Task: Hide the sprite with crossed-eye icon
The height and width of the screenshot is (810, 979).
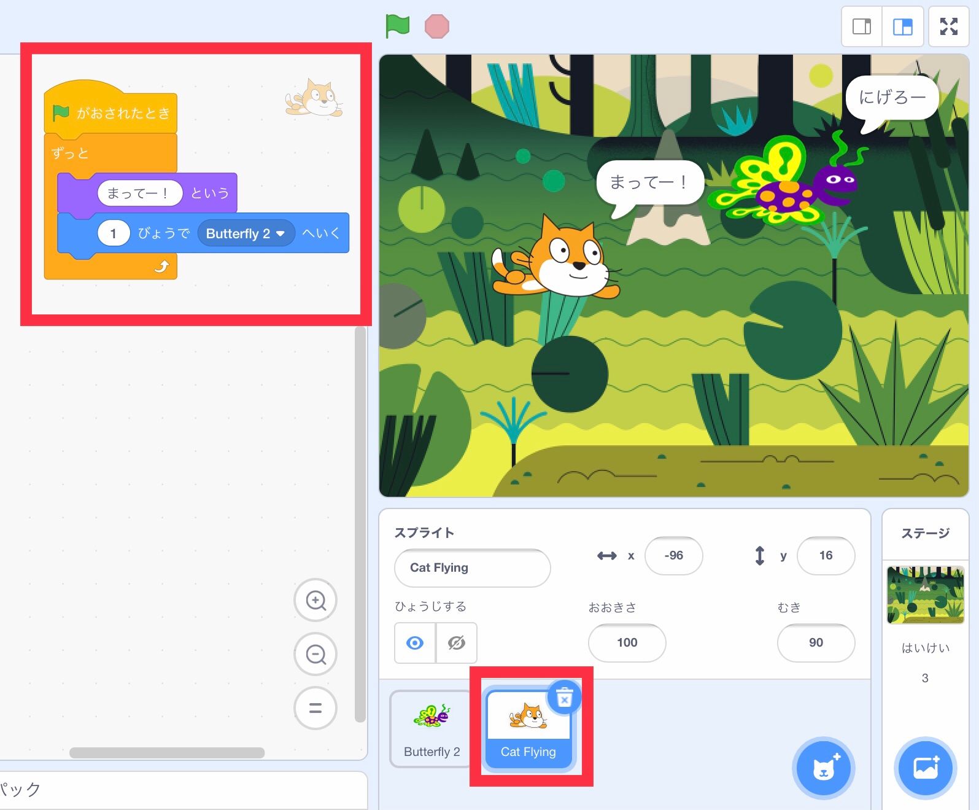Action: point(457,643)
